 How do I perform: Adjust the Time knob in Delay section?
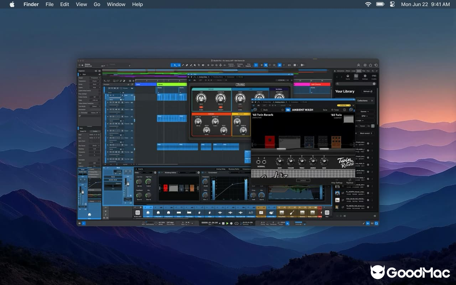[201, 98]
